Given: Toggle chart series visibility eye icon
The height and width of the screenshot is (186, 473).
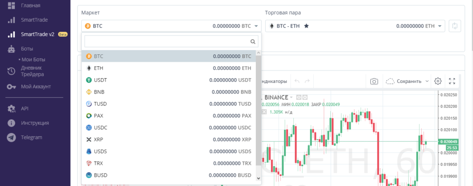Looking at the screenshot, I should (x=299, y=97).
